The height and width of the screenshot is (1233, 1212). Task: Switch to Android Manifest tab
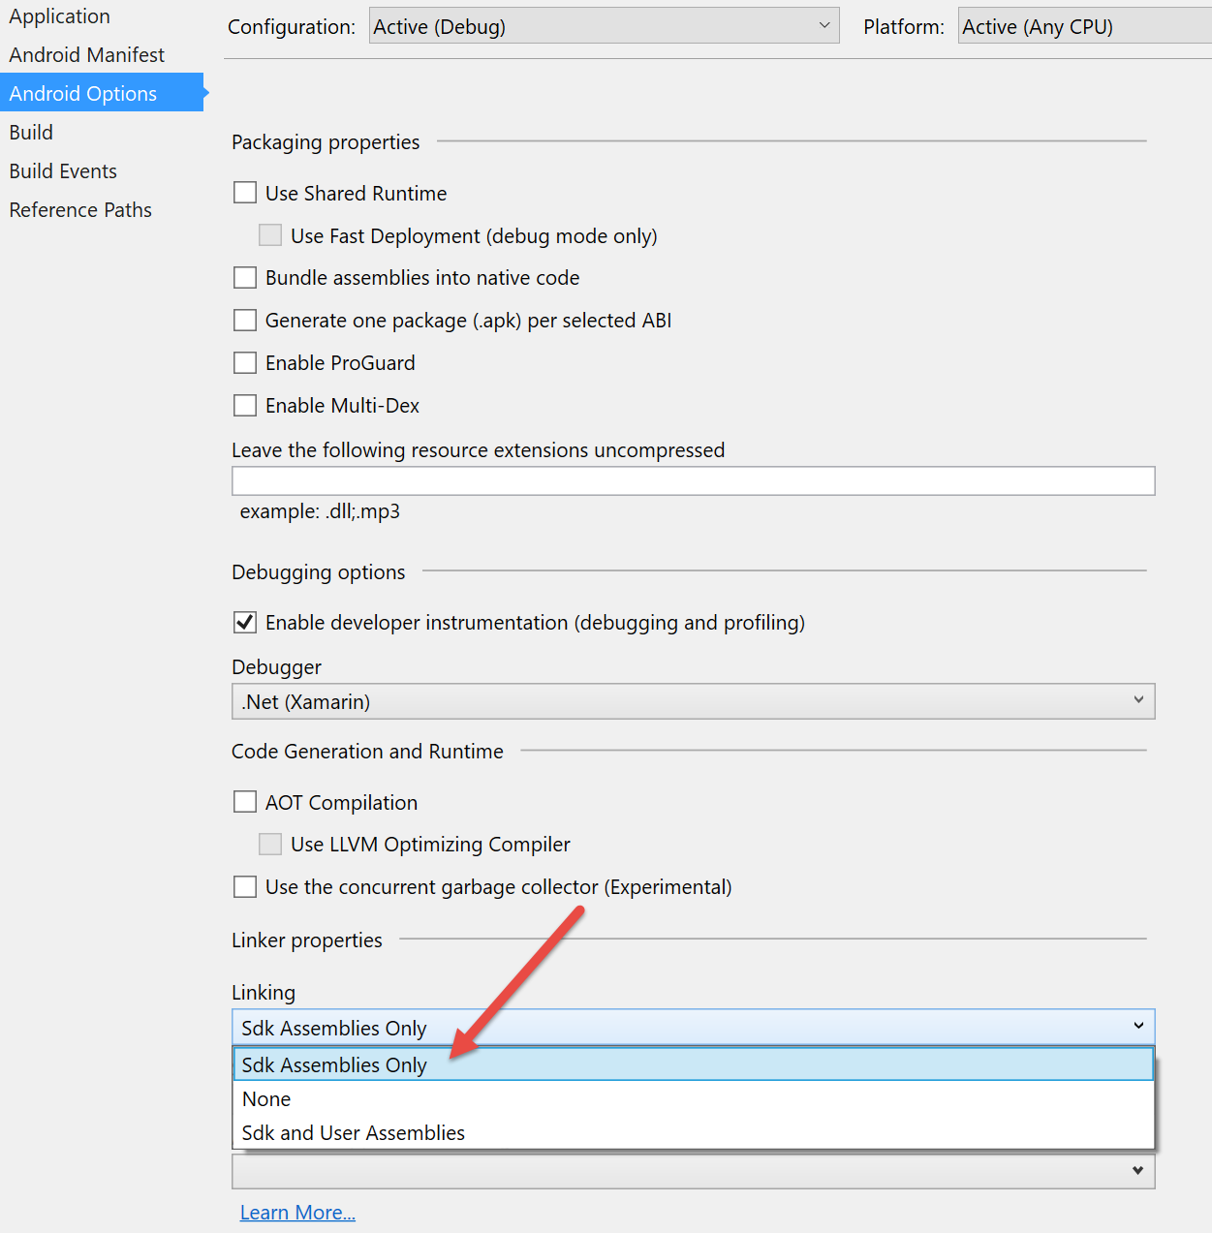point(87,55)
